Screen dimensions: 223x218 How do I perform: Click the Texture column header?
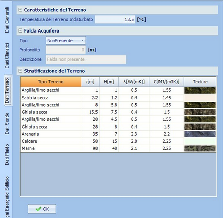tap(200, 82)
